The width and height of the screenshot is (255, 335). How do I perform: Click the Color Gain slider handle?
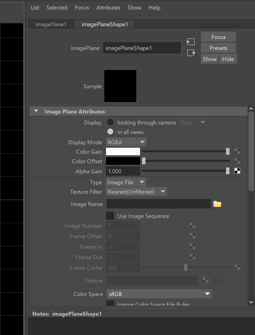tap(228, 151)
